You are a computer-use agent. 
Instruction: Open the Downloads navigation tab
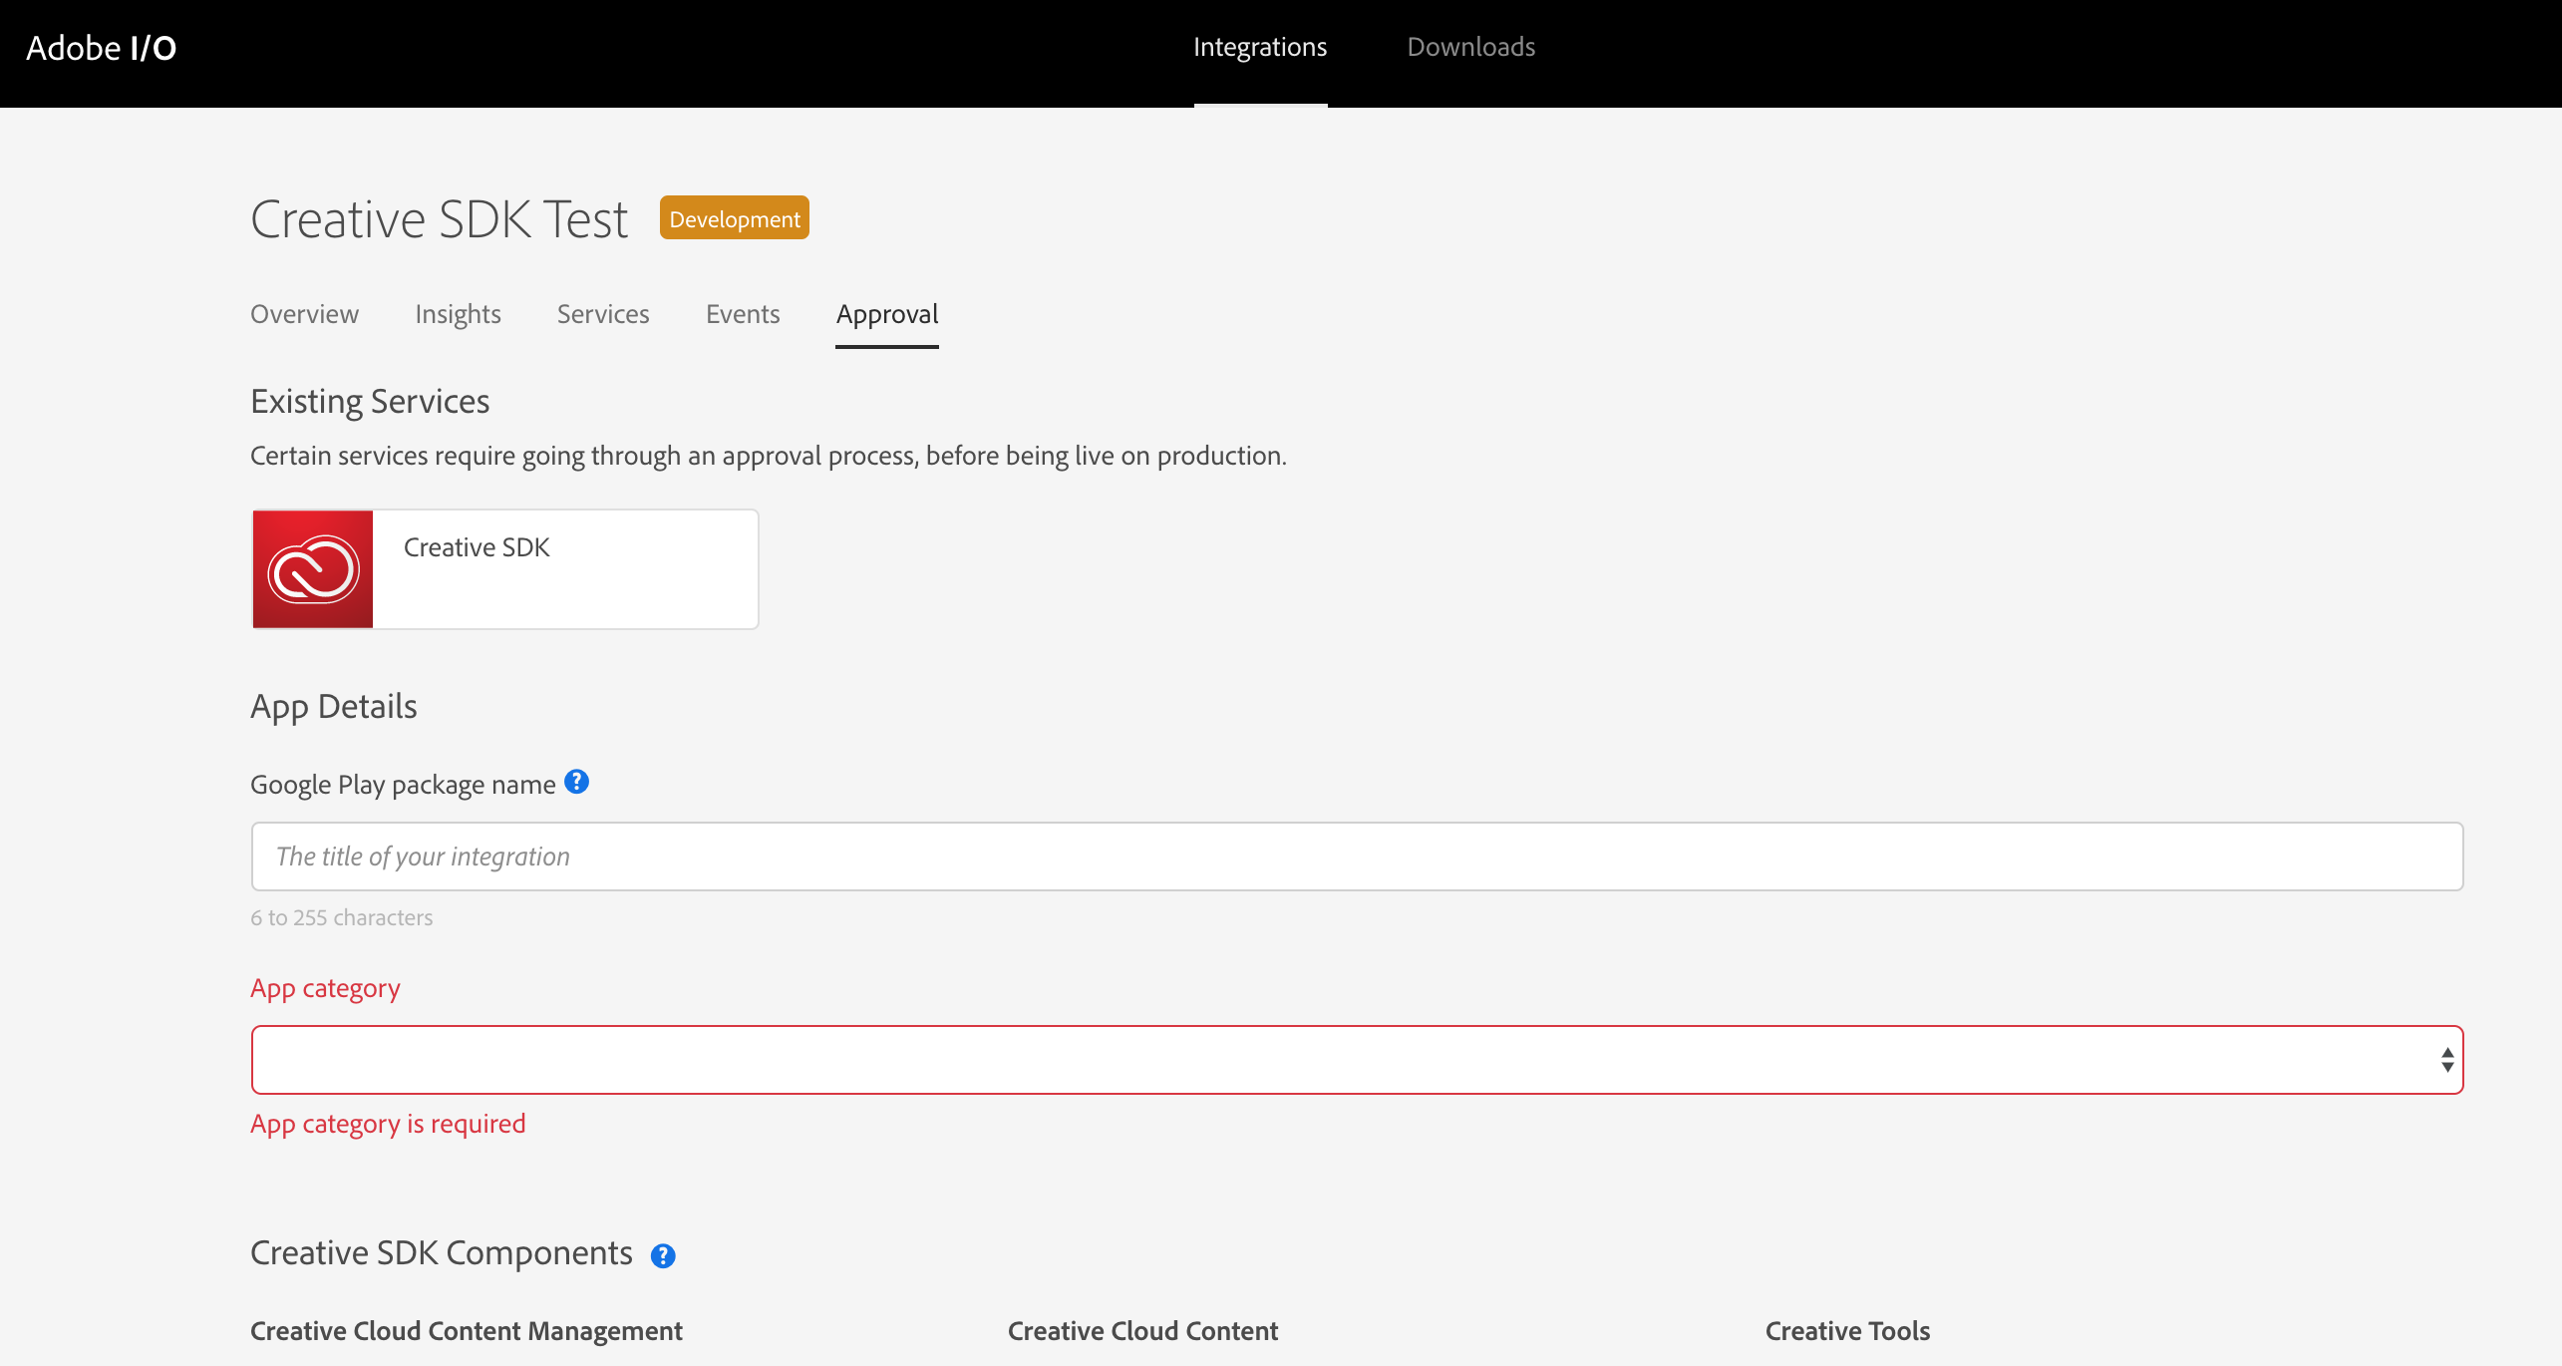(x=1470, y=47)
